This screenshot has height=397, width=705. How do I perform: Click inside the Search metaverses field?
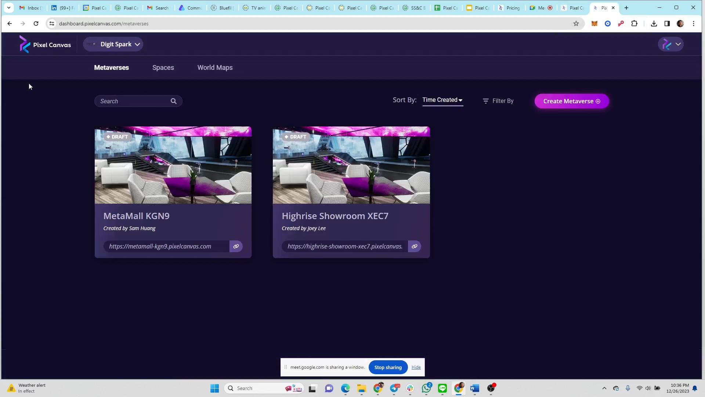tap(132, 101)
